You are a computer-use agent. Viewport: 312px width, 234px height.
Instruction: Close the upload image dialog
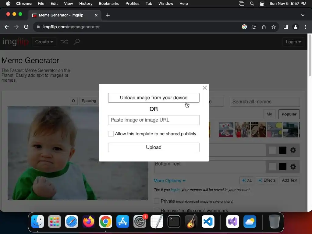coord(204,88)
